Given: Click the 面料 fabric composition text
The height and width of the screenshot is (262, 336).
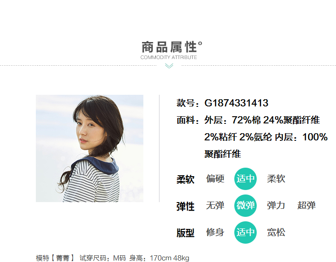Looking at the screenshot, I should pos(252,137).
